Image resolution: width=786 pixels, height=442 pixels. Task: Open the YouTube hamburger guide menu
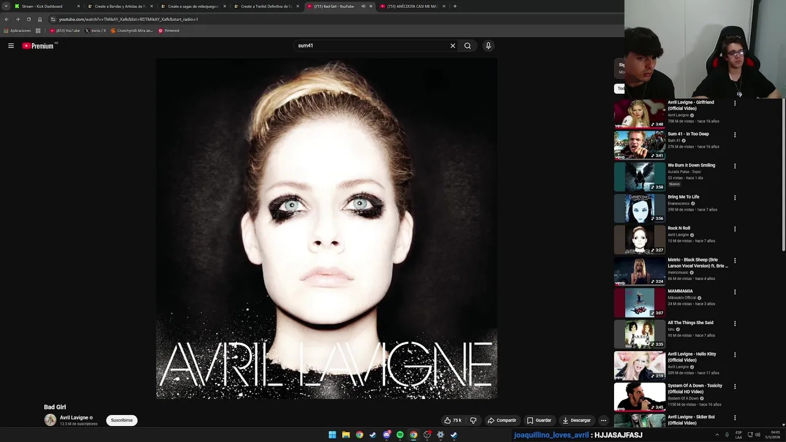tap(10, 45)
